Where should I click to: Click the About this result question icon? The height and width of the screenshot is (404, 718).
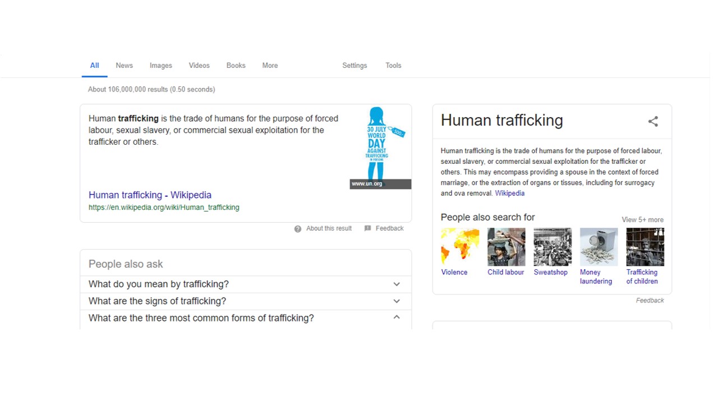pos(298,228)
